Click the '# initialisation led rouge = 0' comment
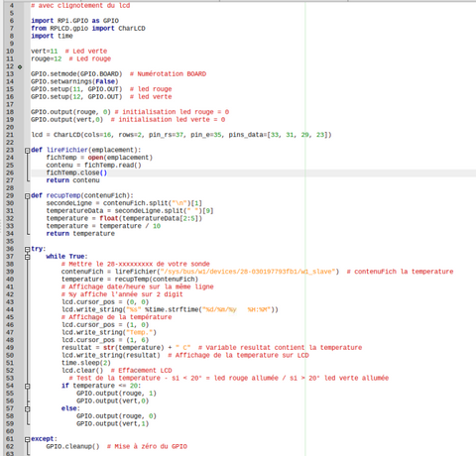Viewport: 476px width, 456px height. pyautogui.click(x=172, y=112)
